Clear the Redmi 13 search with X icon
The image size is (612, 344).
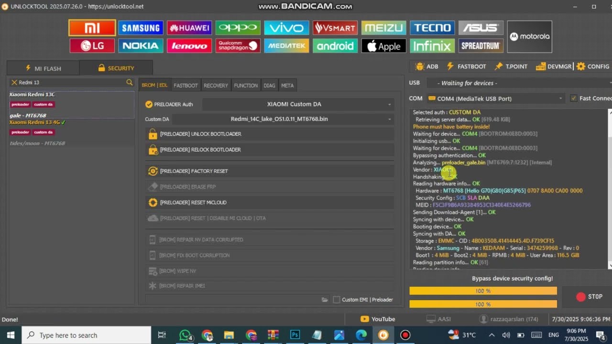coord(14,83)
